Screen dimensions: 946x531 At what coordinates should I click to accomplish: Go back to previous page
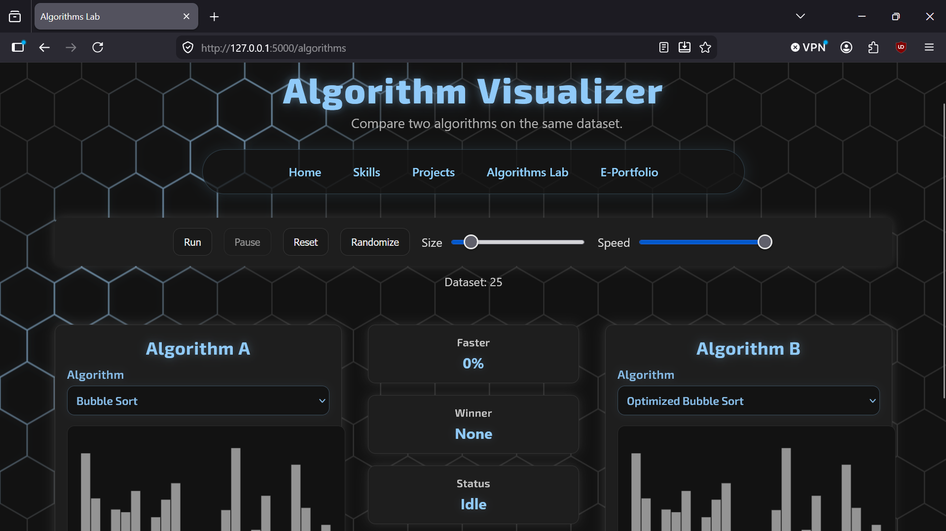(44, 47)
